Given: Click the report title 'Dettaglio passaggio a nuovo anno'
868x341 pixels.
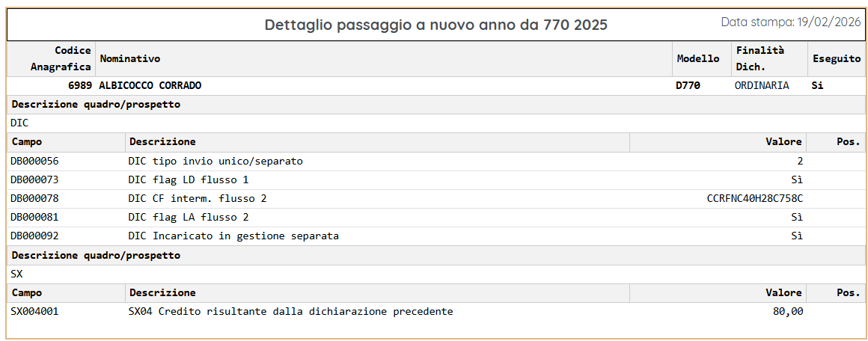Looking at the screenshot, I should pos(435,25).
